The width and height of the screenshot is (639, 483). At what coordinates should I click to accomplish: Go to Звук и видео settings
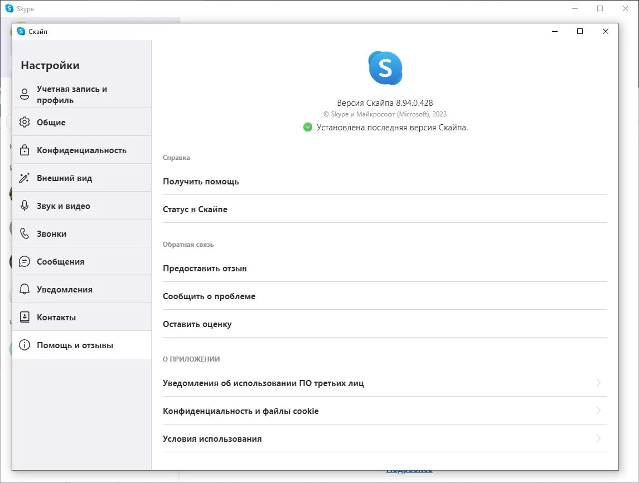tap(82, 206)
